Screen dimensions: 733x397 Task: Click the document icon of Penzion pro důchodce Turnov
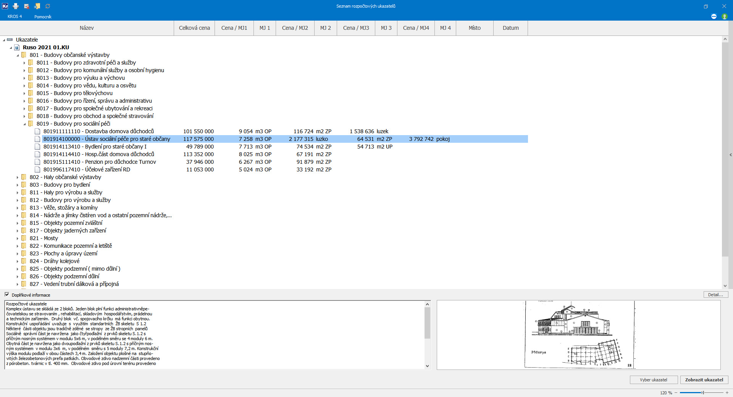37,162
